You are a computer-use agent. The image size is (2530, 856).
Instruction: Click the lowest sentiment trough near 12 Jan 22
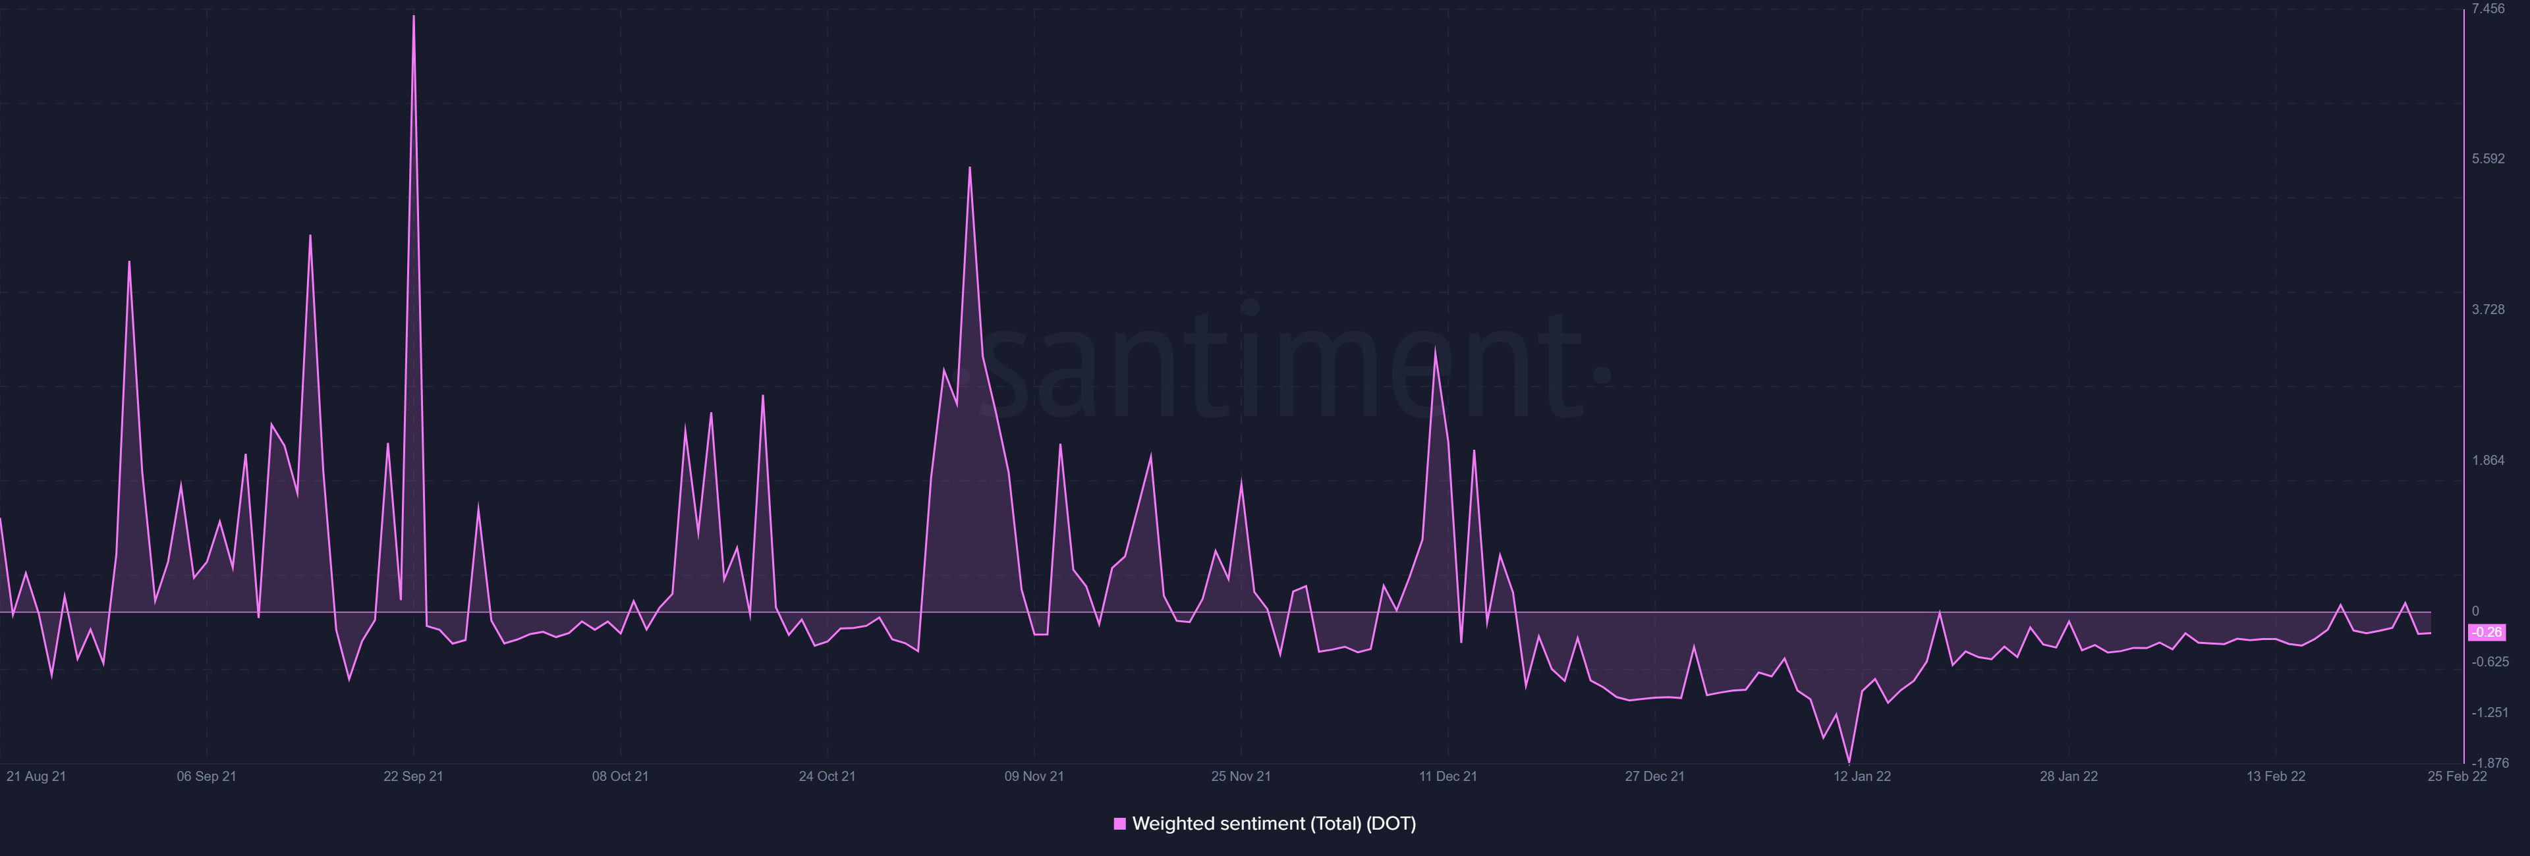[x=1849, y=762]
